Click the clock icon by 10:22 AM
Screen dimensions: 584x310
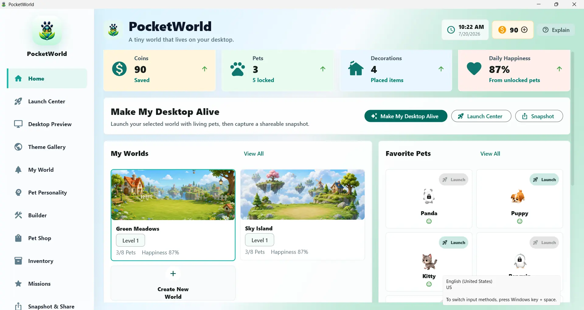(451, 30)
